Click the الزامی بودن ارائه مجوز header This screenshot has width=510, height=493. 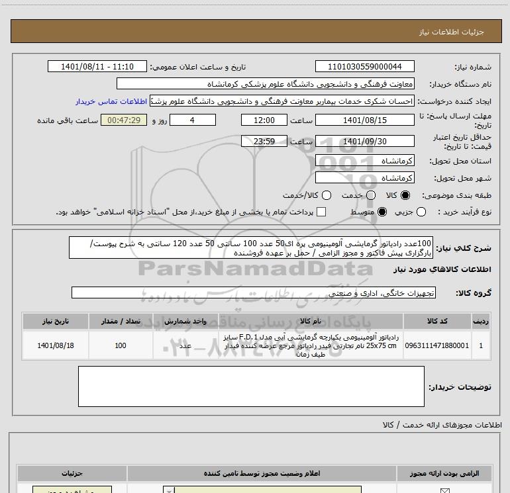tap(444, 474)
